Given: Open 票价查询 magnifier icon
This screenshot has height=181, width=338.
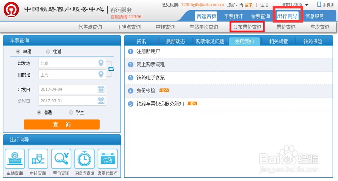Looking at the screenshot, I should tap(61, 159).
